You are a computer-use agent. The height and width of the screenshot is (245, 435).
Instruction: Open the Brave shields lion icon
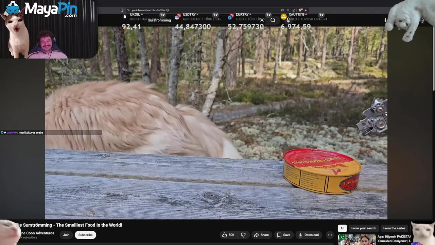click(x=300, y=10)
